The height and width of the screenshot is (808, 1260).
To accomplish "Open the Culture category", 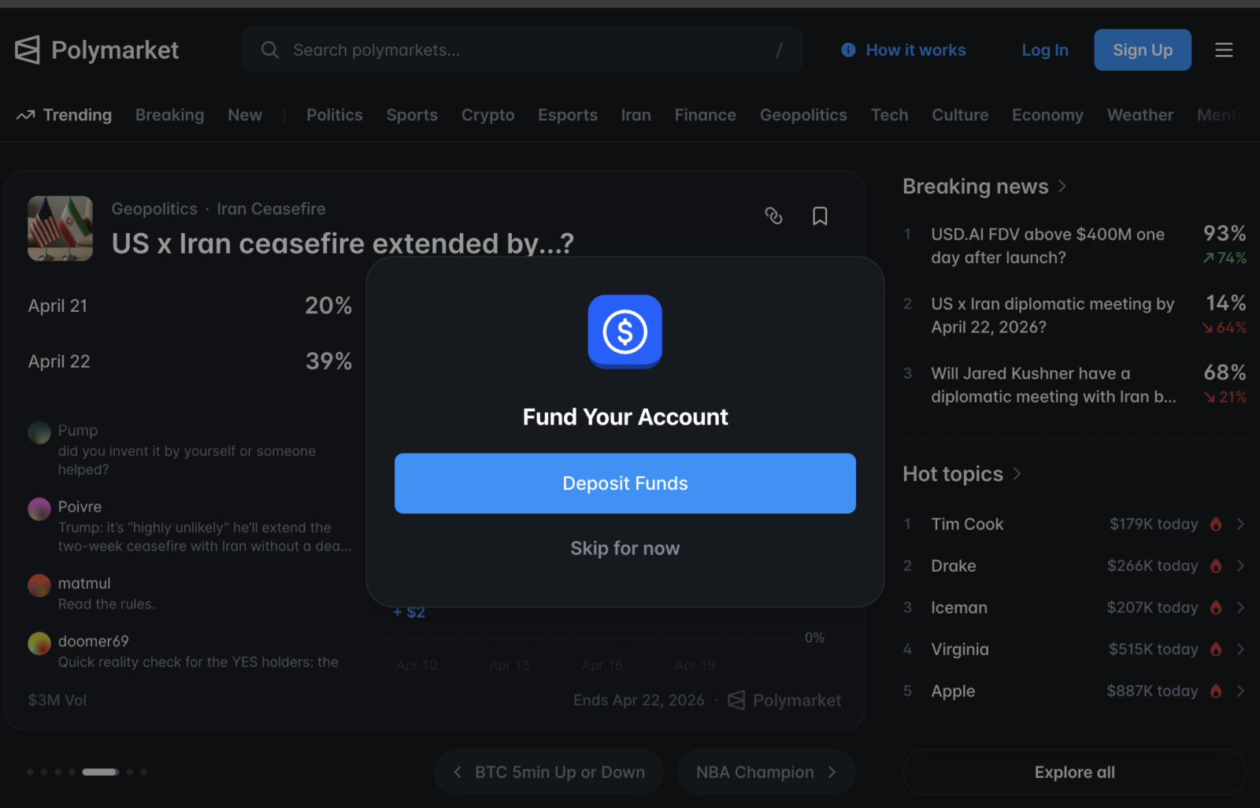I will (x=960, y=115).
